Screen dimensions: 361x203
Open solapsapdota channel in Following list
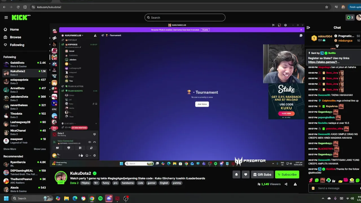click(25, 81)
